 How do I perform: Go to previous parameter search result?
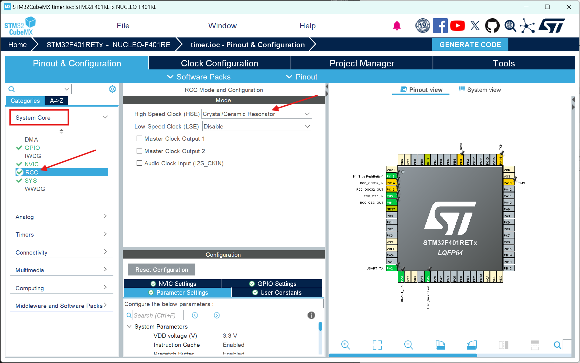tap(195, 315)
